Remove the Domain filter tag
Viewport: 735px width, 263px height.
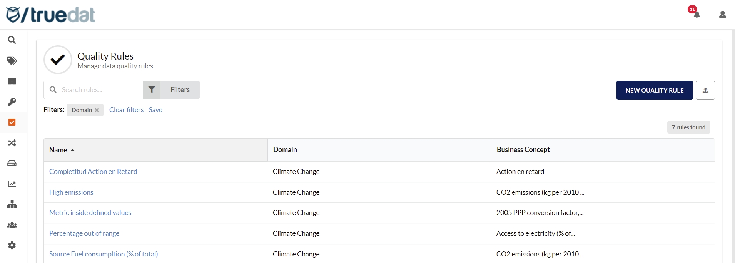coord(97,110)
